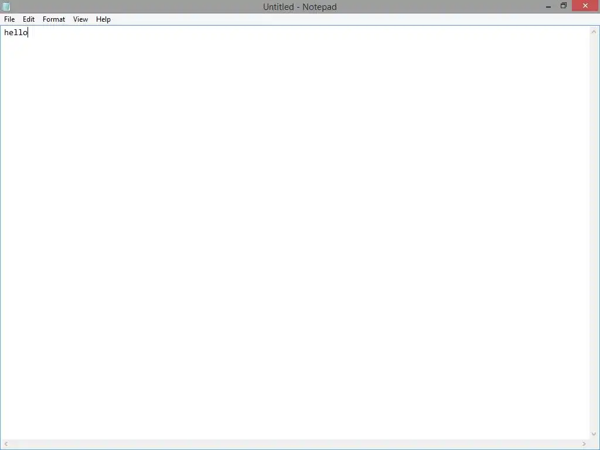Open the Help menu
600x450 pixels.
(x=103, y=19)
